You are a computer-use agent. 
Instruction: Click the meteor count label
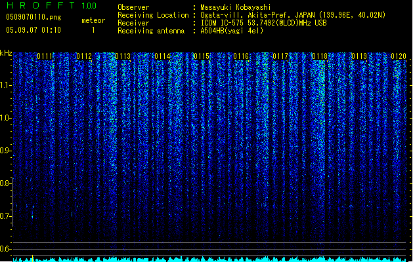(93, 20)
